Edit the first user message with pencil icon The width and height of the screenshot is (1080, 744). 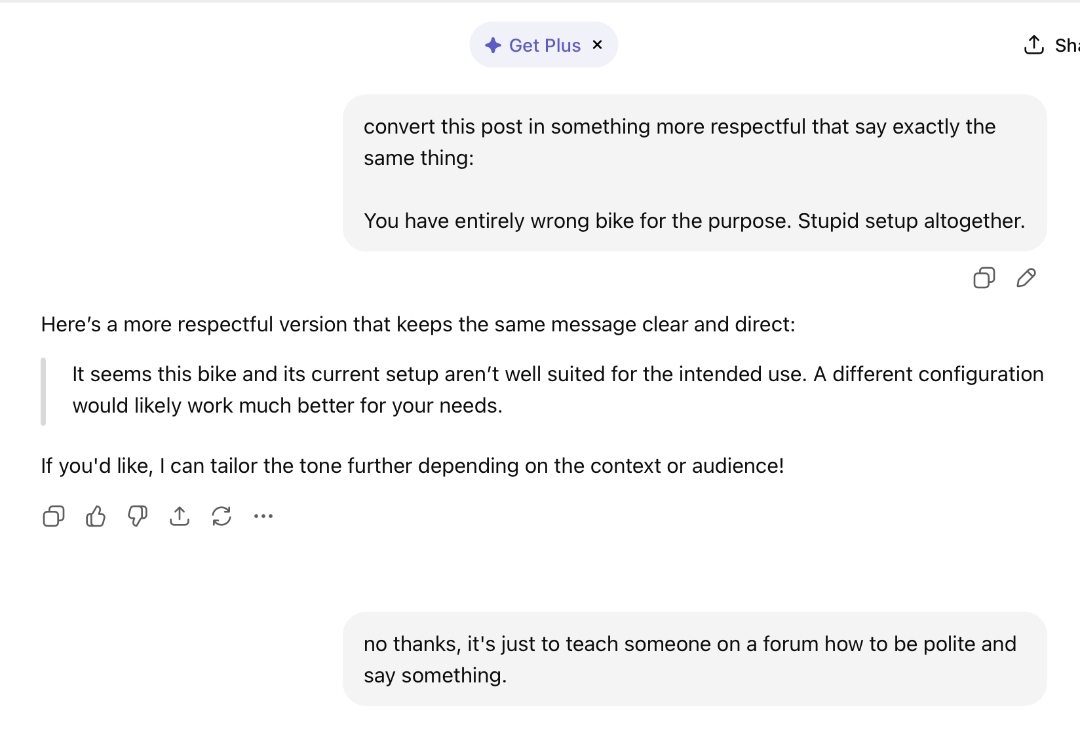point(1026,278)
